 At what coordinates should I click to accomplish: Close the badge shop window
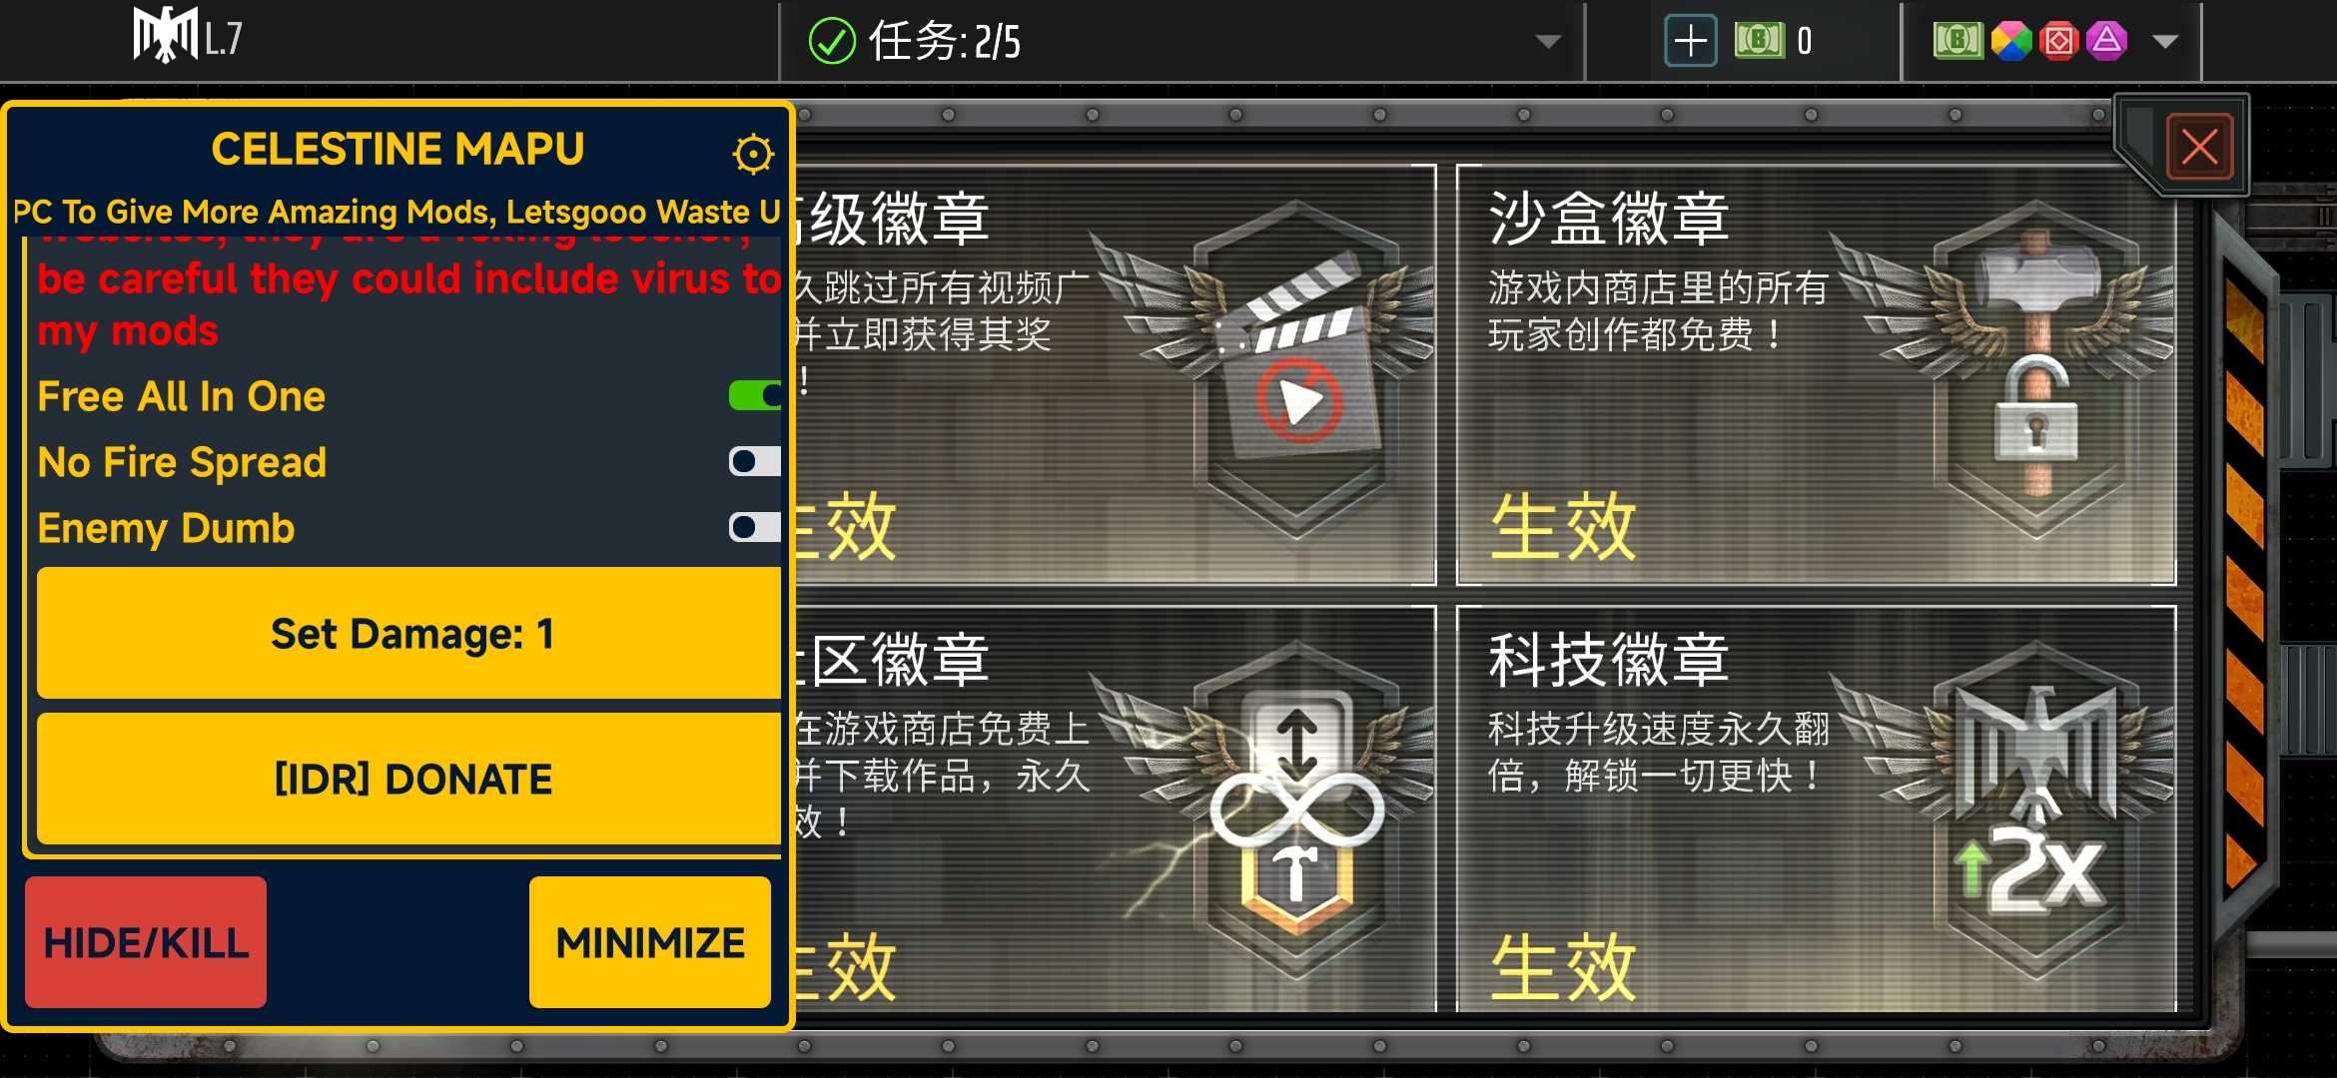(2200, 148)
